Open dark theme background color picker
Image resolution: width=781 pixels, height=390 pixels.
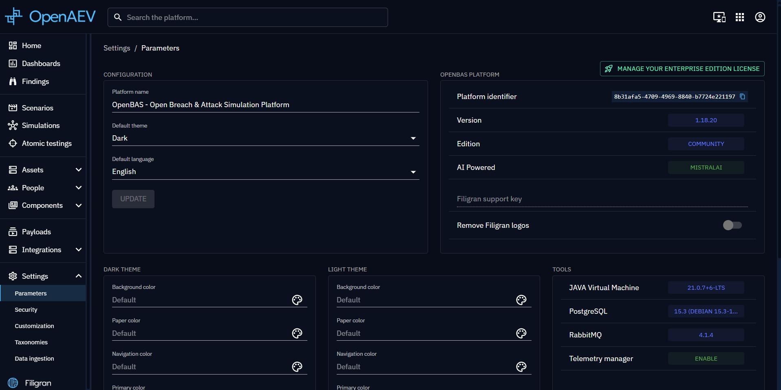tap(297, 300)
